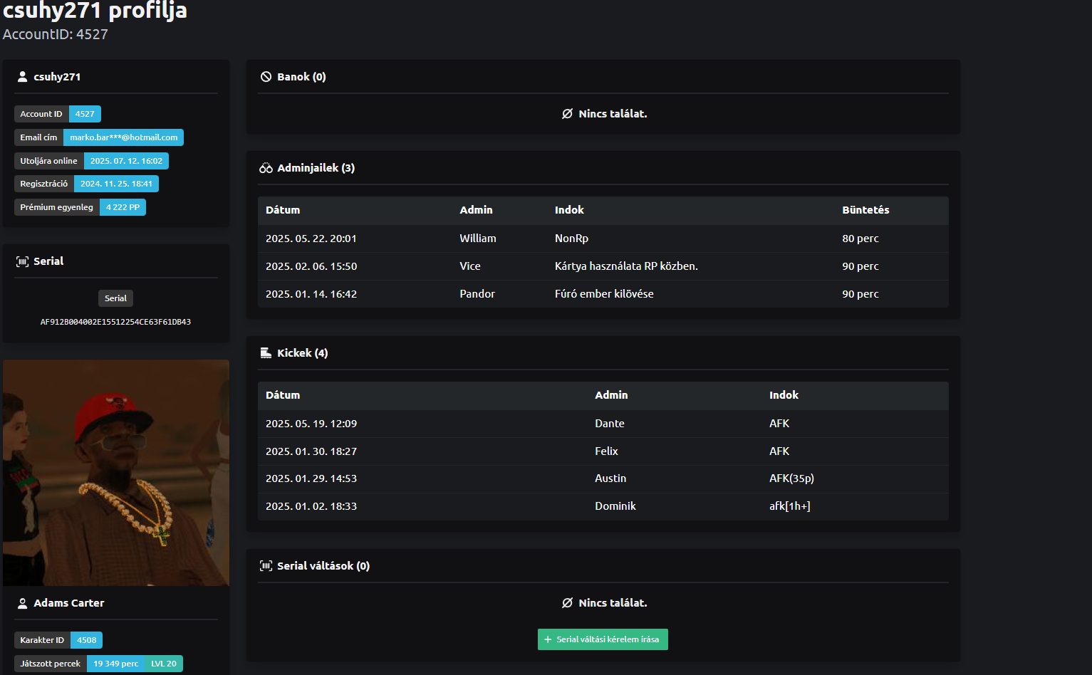Click the barcode icon in Serial panel header
1092x675 pixels.
click(22, 261)
